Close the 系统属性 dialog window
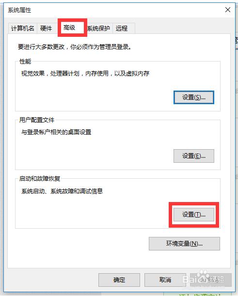The width and height of the screenshot is (238, 296). tap(228, 10)
